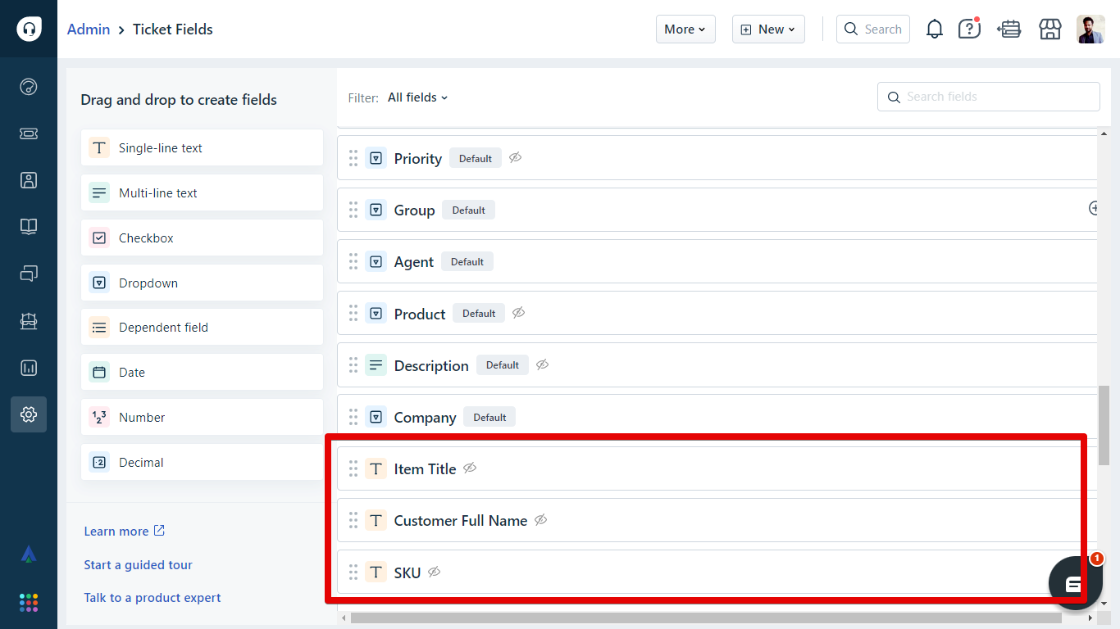Click the drag handle of SKU field
This screenshot has height=629, width=1120.
pyautogui.click(x=353, y=572)
